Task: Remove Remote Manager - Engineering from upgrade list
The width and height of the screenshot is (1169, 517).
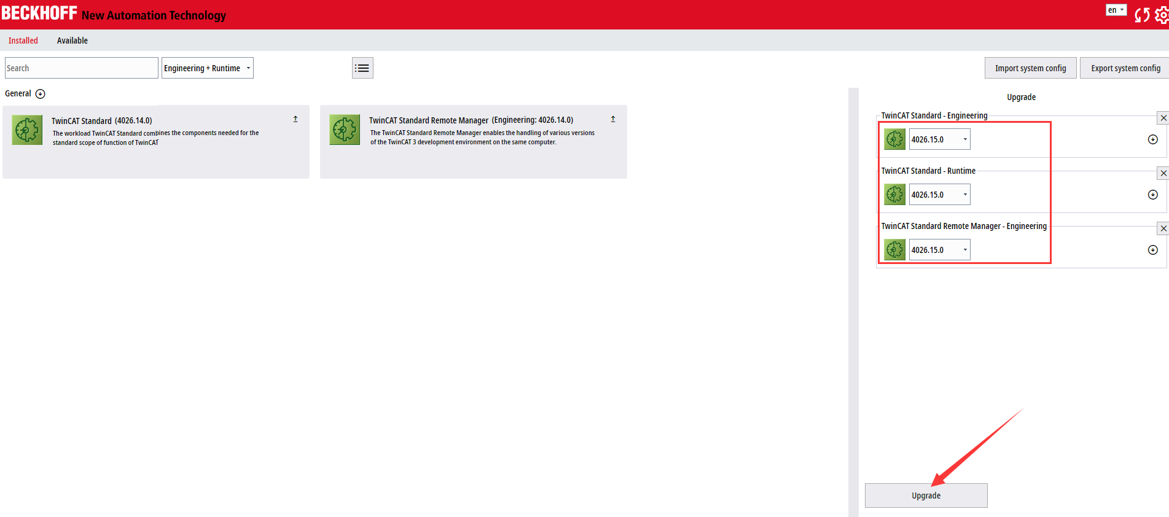Action: 1163,228
